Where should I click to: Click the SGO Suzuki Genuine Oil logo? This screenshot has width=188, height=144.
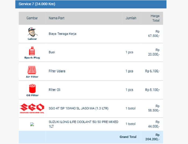pos(32,108)
